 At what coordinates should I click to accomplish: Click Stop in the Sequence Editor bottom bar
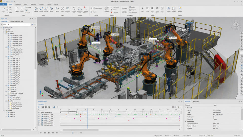click(x=49, y=133)
